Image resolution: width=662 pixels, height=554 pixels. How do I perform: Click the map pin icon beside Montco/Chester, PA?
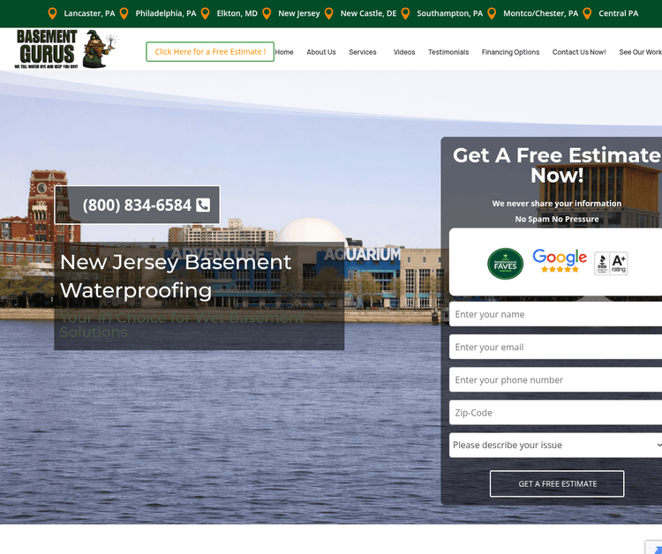point(492,13)
